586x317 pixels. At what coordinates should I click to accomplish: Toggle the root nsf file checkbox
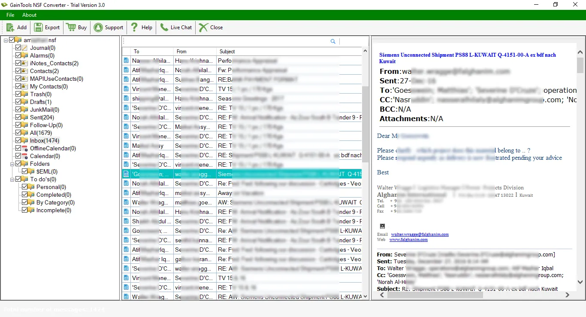[x=12, y=40]
